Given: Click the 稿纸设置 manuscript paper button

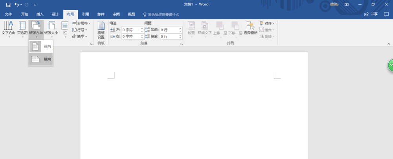Looking at the screenshot, I should coord(101,30).
